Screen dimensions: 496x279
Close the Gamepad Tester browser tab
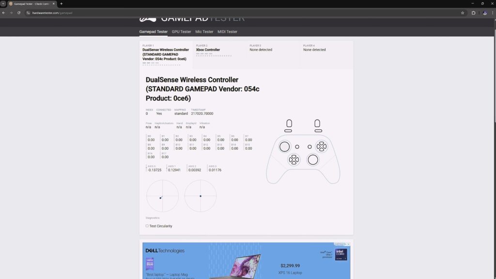[53, 4]
